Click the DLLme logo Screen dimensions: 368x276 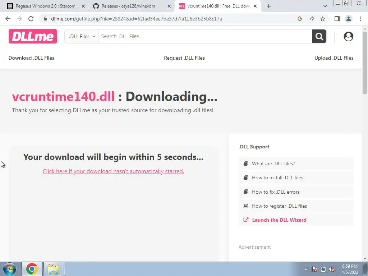click(x=33, y=36)
